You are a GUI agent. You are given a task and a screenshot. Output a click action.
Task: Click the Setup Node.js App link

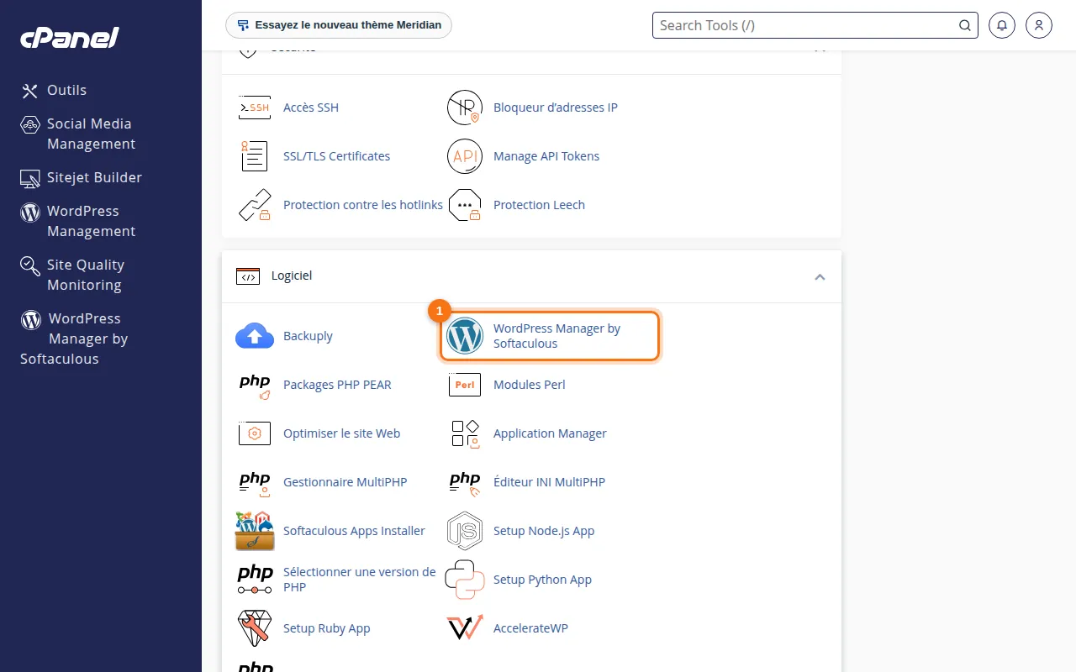pyautogui.click(x=544, y=531)
